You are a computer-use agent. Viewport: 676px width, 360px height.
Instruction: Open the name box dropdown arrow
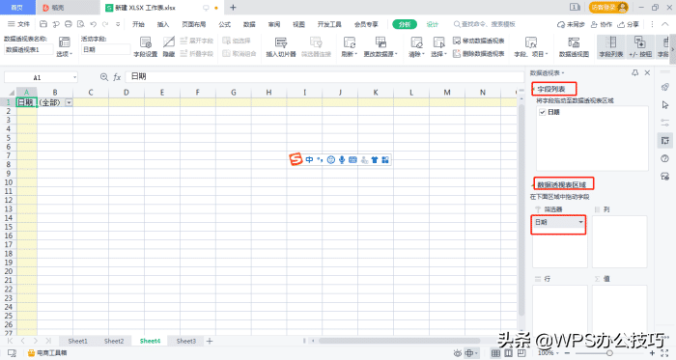pyautogui.click(x=74, y=77)
